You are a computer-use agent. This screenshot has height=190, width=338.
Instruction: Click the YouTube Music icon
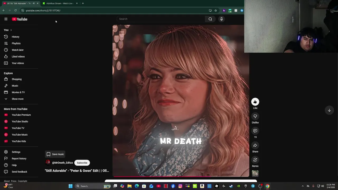[6, 135]
